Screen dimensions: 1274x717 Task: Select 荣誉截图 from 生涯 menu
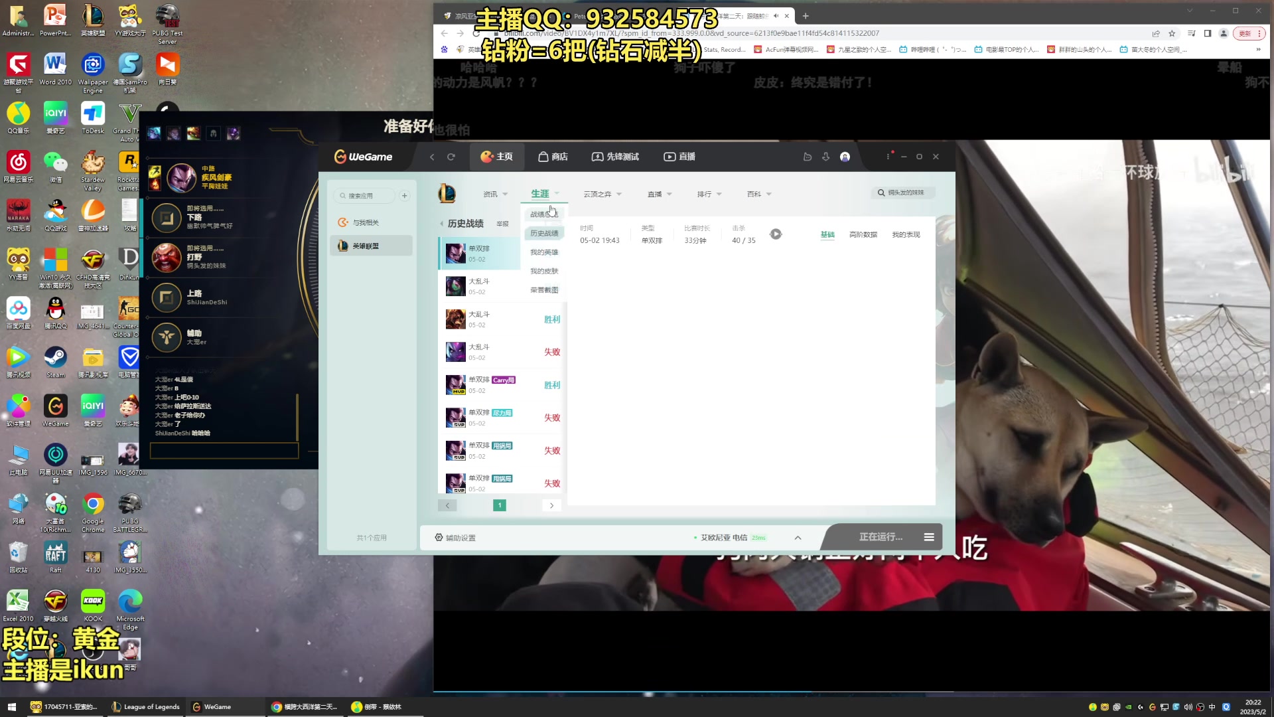pos(544,290)
